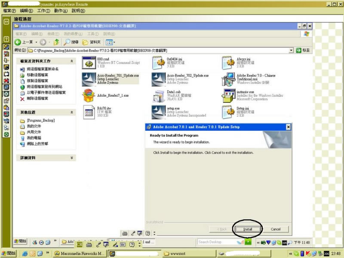The height and width of the screenshot is (258, 344).
Task: Select Acro-Reader_701_Update.exe in the folder
Action: click(111, 79)
